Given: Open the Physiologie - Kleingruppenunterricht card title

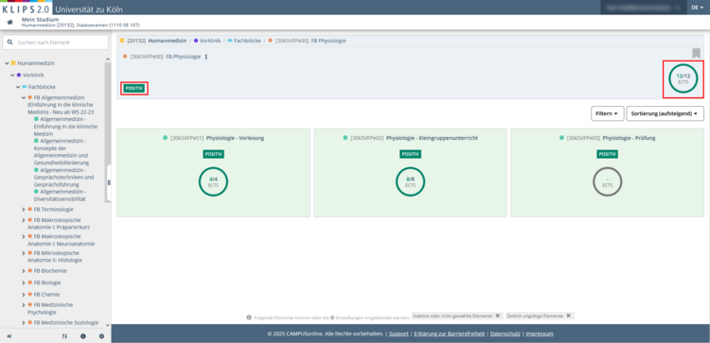Looking at the screenshot, I should click(x=432, y=138).
